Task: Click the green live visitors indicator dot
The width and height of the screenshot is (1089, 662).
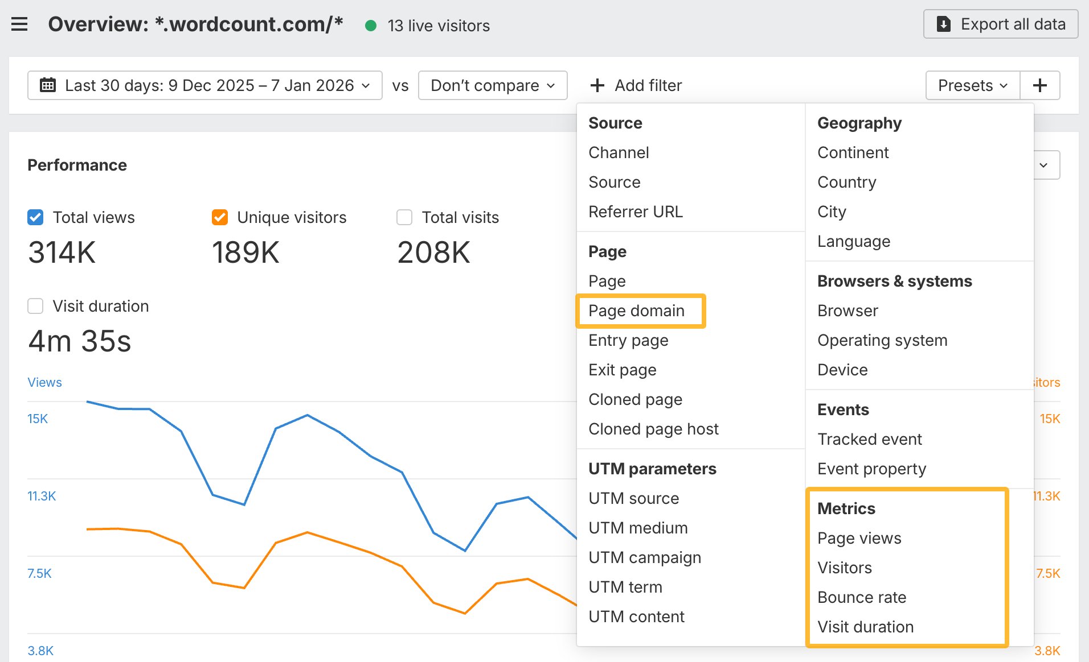Action: pyautogui.click(x=371, y=26)
